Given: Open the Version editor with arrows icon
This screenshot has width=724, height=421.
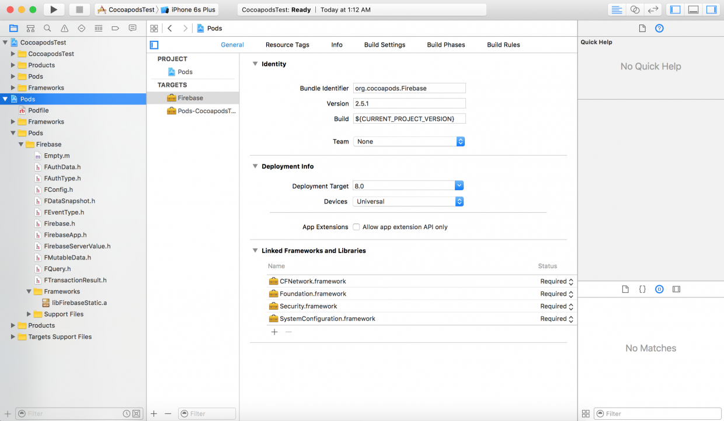Looking at the screenshot, I should 653,9.
